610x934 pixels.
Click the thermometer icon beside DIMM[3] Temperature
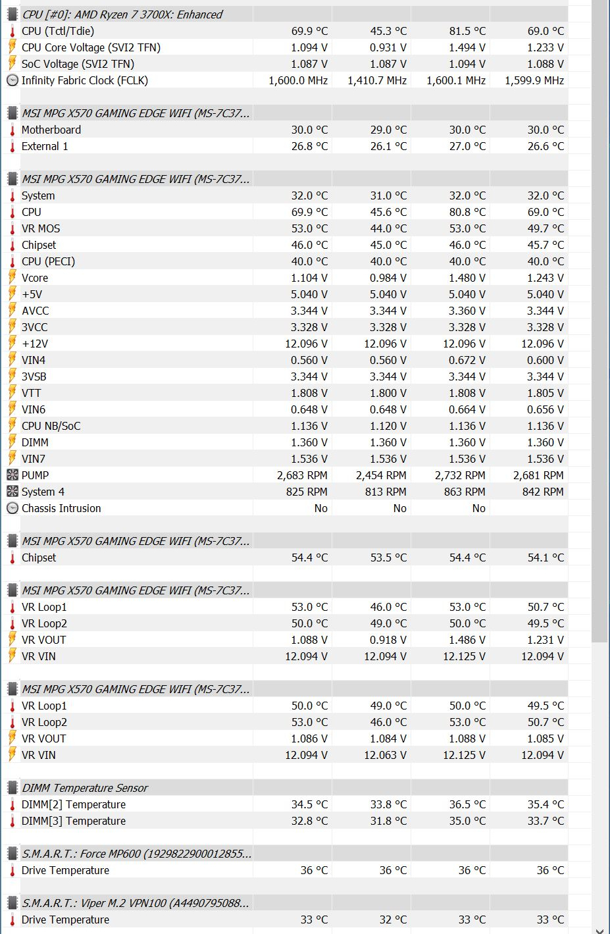(12, 821)
